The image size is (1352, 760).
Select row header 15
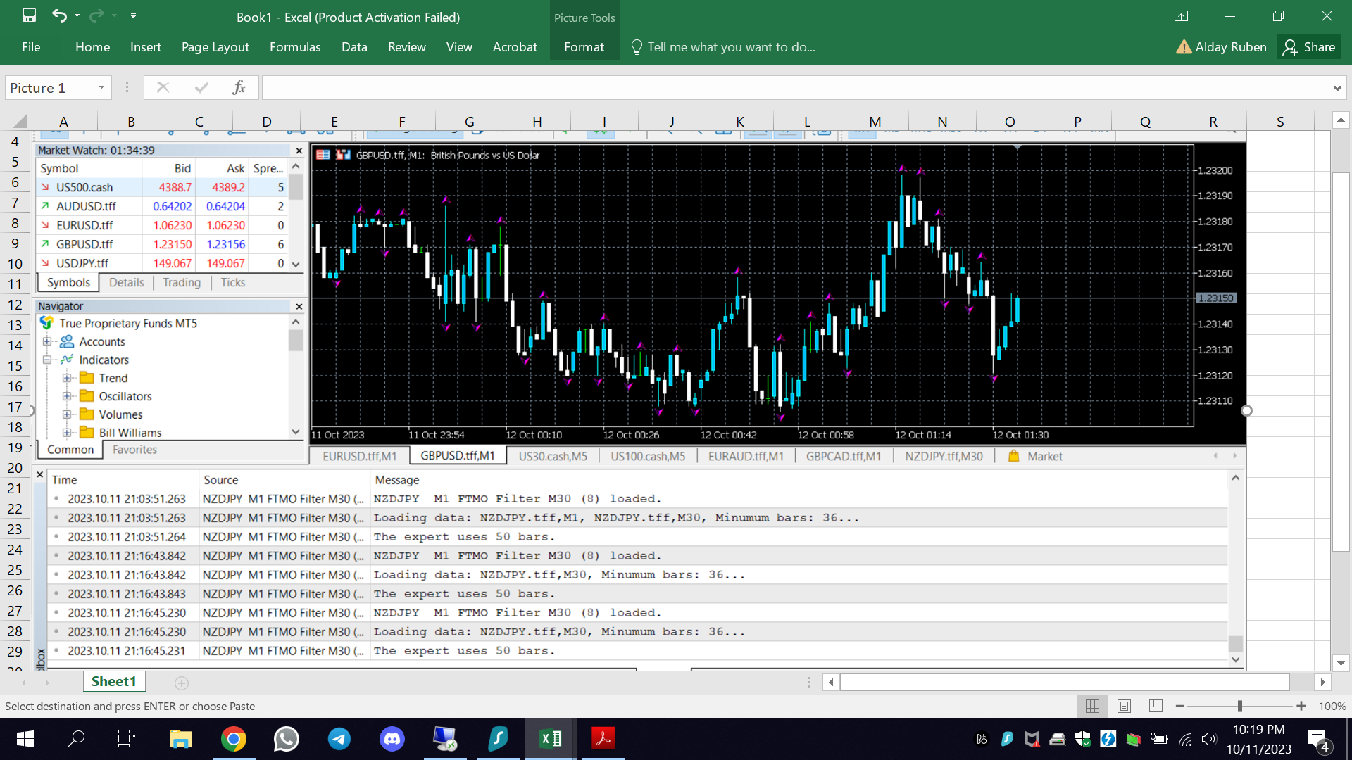click(x=15, y=366)
